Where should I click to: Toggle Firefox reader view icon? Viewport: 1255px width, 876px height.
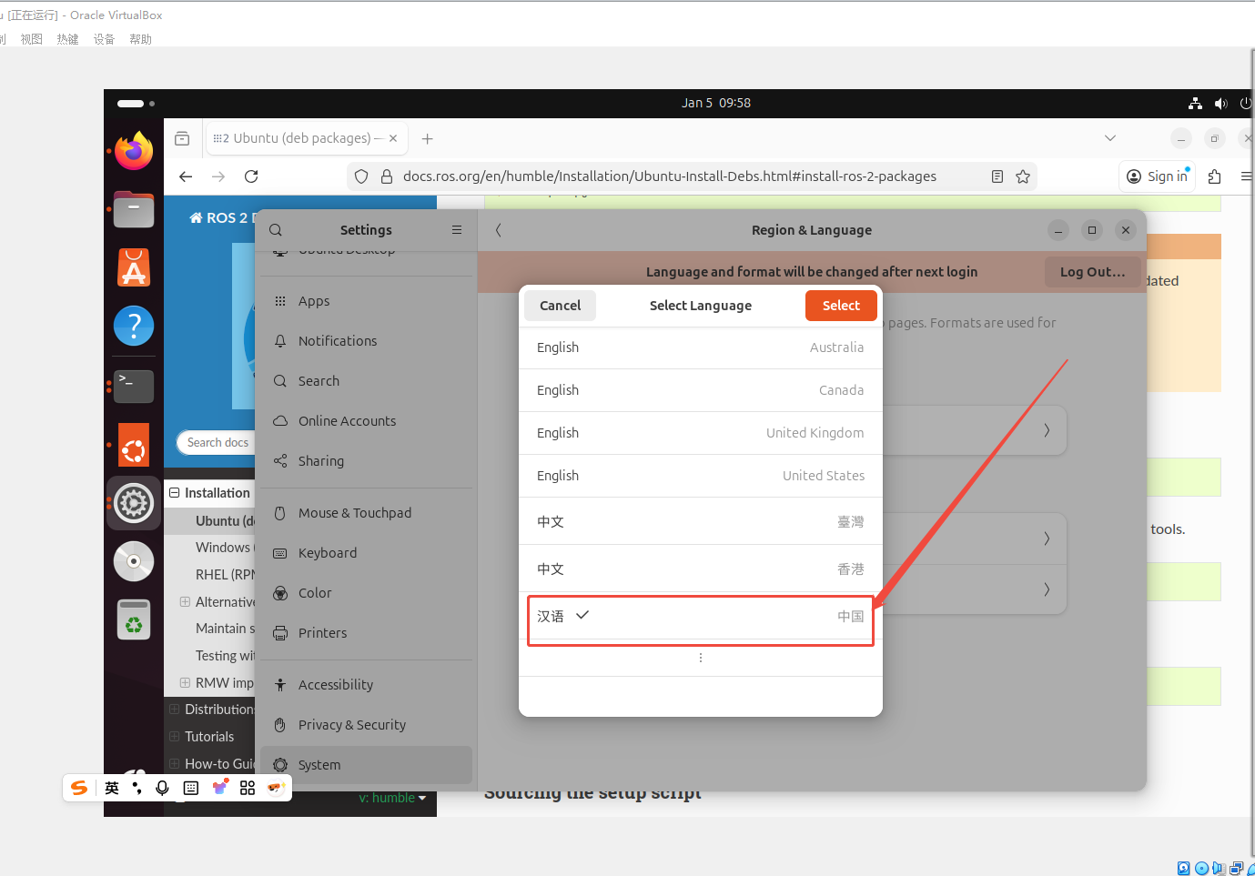click(997, 176)
